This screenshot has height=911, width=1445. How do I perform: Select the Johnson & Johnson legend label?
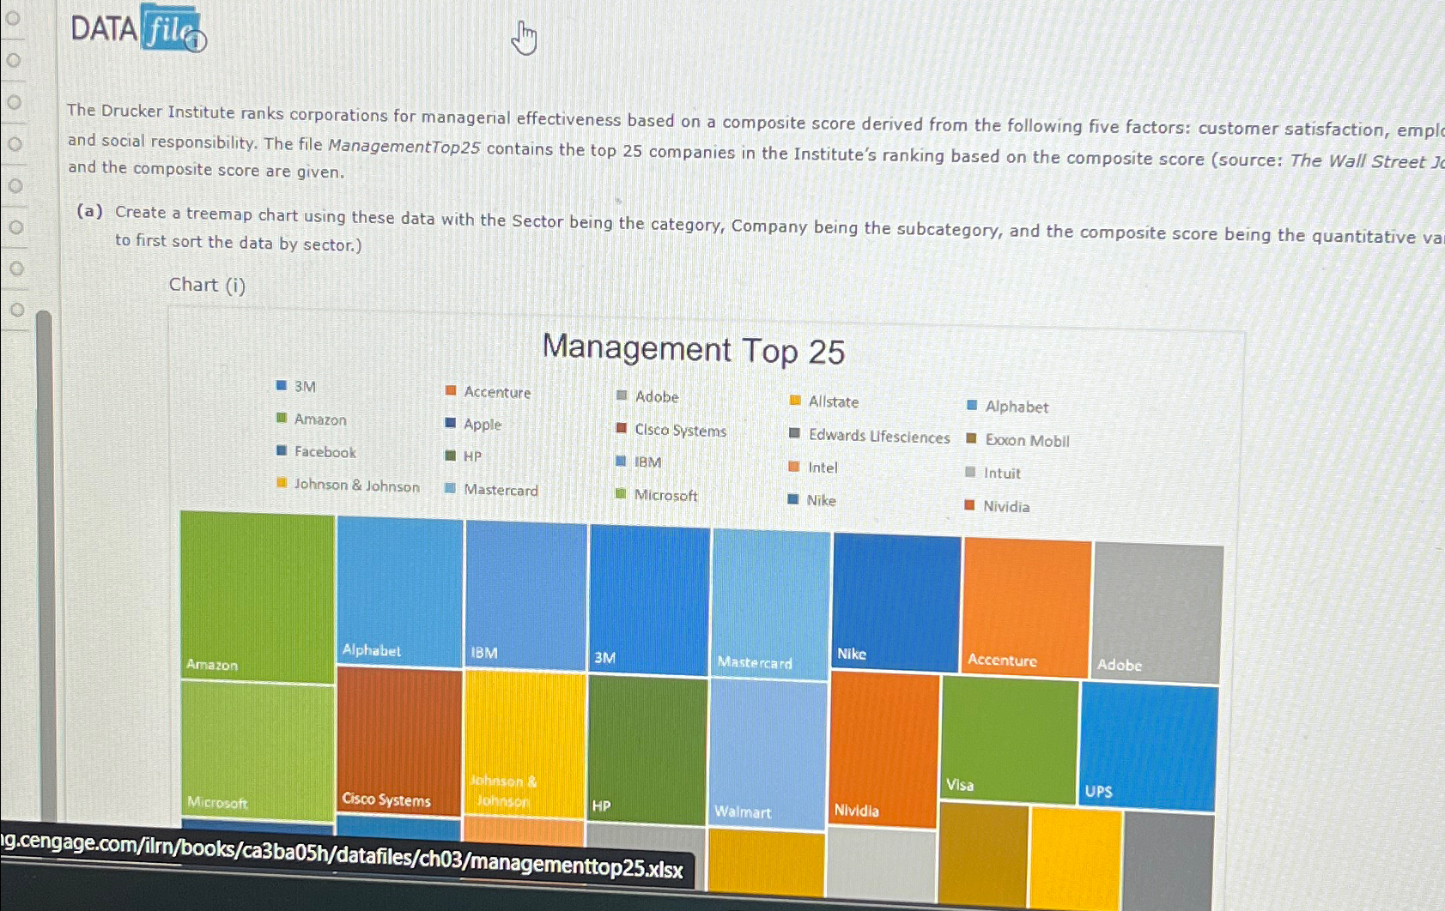(356, 486)
